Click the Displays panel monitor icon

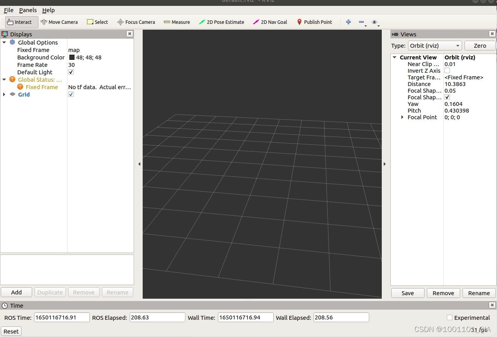(5, 34)
